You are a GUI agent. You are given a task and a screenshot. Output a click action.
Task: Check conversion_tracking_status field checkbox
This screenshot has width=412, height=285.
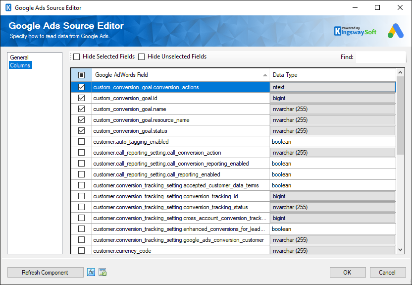coord(81,207)
